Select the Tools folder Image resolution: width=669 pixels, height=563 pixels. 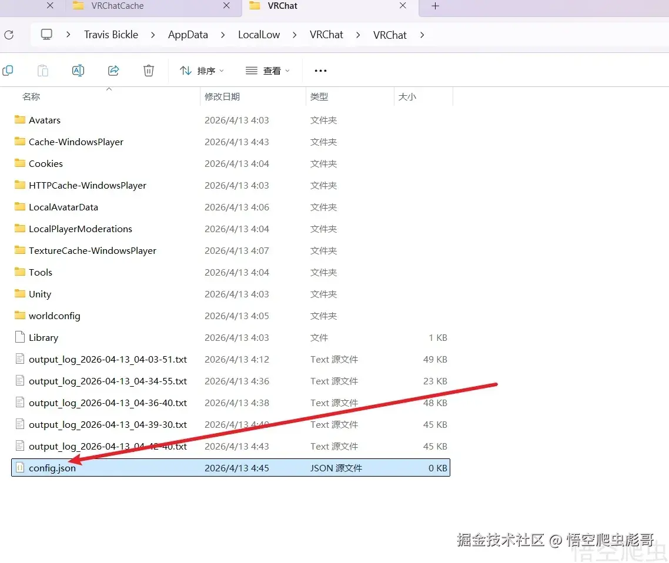click(230, 273)
